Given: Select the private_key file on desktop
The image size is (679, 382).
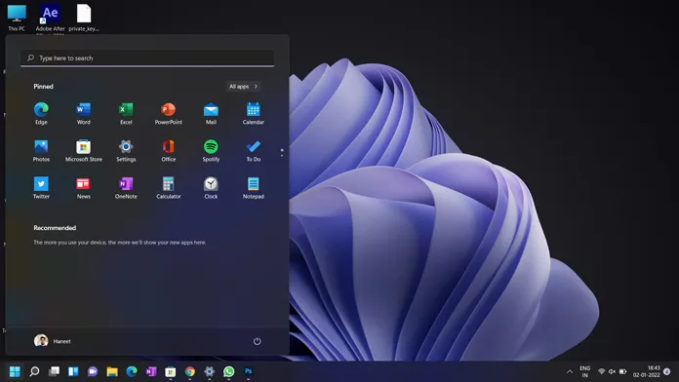Looking at the screenshot, I should [x=84, y=18].
